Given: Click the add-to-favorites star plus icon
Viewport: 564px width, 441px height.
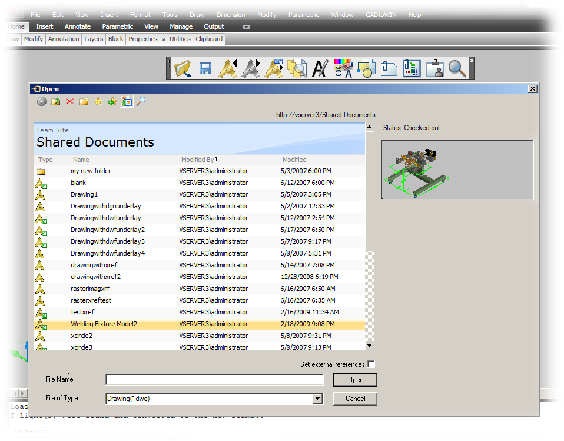Looking at the screenshot, I should point(112,101).
